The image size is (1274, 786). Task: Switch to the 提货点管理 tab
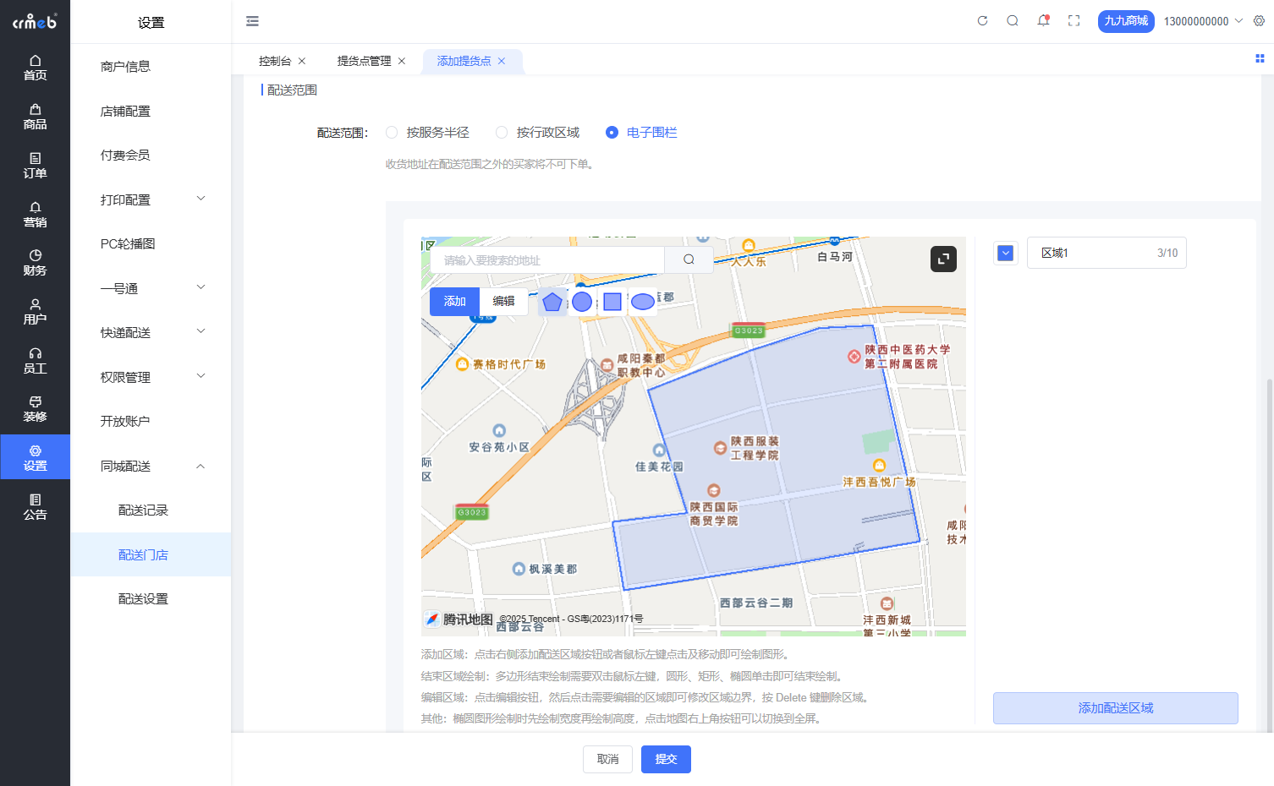coord(364,61)
